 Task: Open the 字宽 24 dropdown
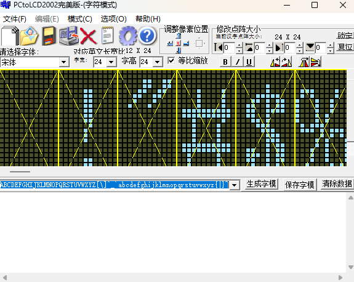pos(111,62)
